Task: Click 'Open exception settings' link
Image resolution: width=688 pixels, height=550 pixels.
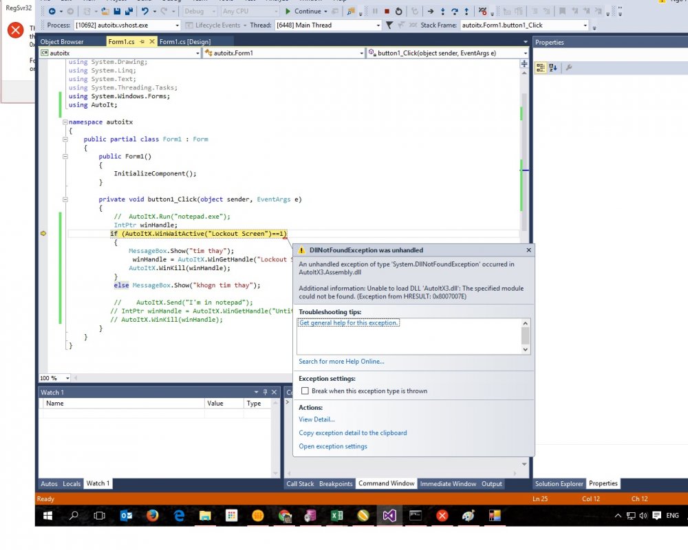Action: point(333,446)
